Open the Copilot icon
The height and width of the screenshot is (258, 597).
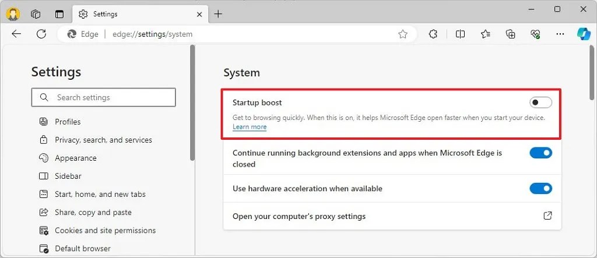584,34
